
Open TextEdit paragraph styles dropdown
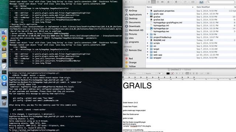point(125,73)
